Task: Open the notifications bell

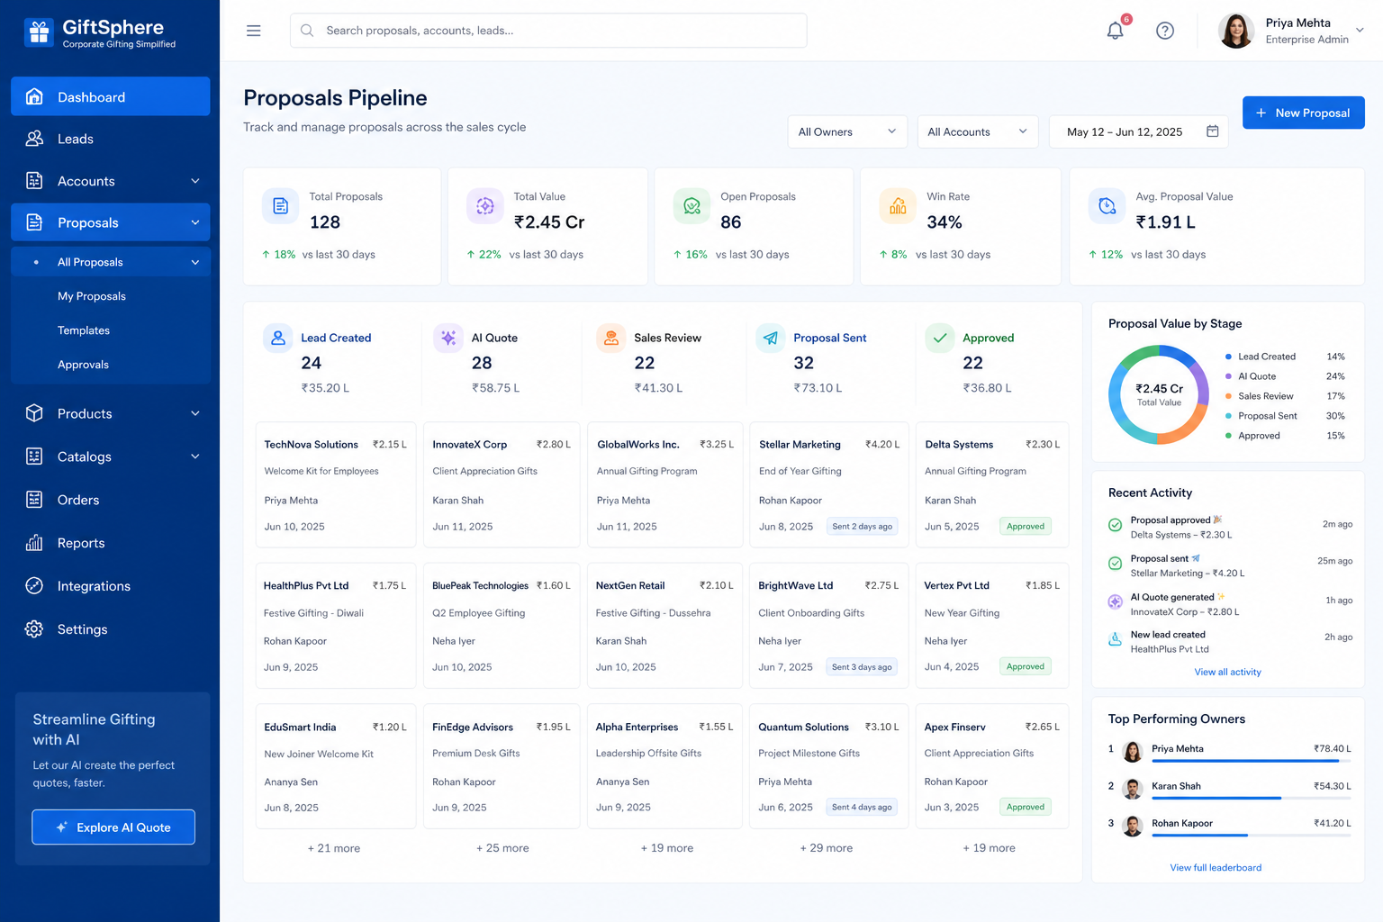Action: [1116, 31]
